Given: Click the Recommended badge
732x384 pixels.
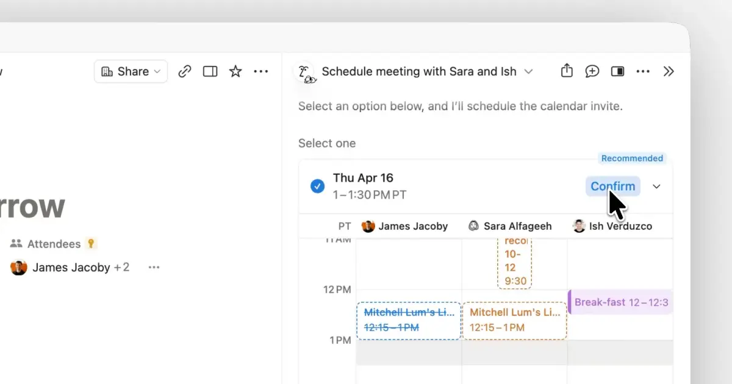Looking at the screenshot, I should pos(632,158).
